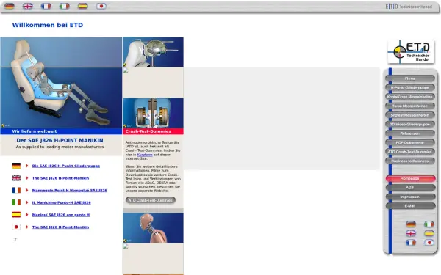Click the headrest measuring device thumbnail
The height and width of the screenshot is (275, 441).
(153, 52)
